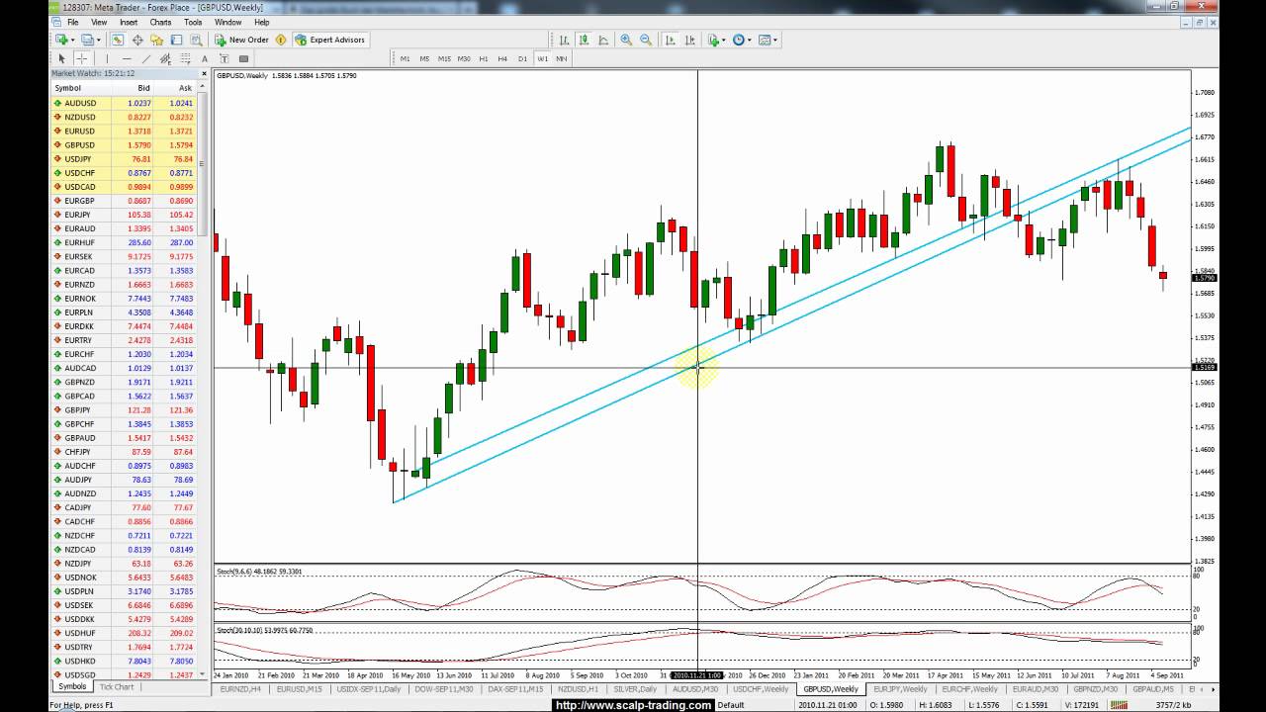Open the Indicators list dropdown

point(716,40)
